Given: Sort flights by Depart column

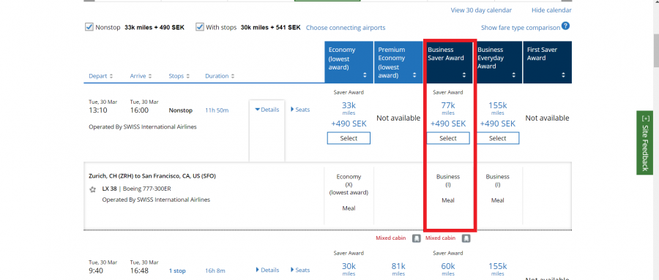Looking at the screenshot, I should [101, 76].
